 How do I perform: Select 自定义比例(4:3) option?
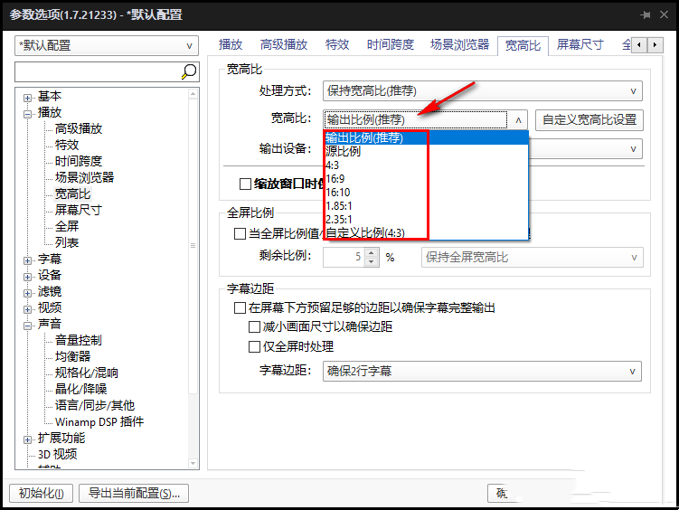tap(426, 233)
